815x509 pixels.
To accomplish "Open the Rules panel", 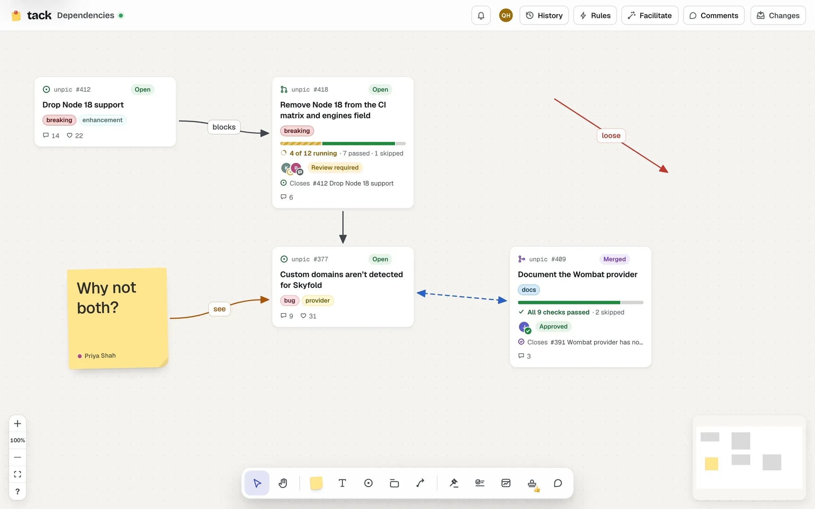I will click(595, 15).
